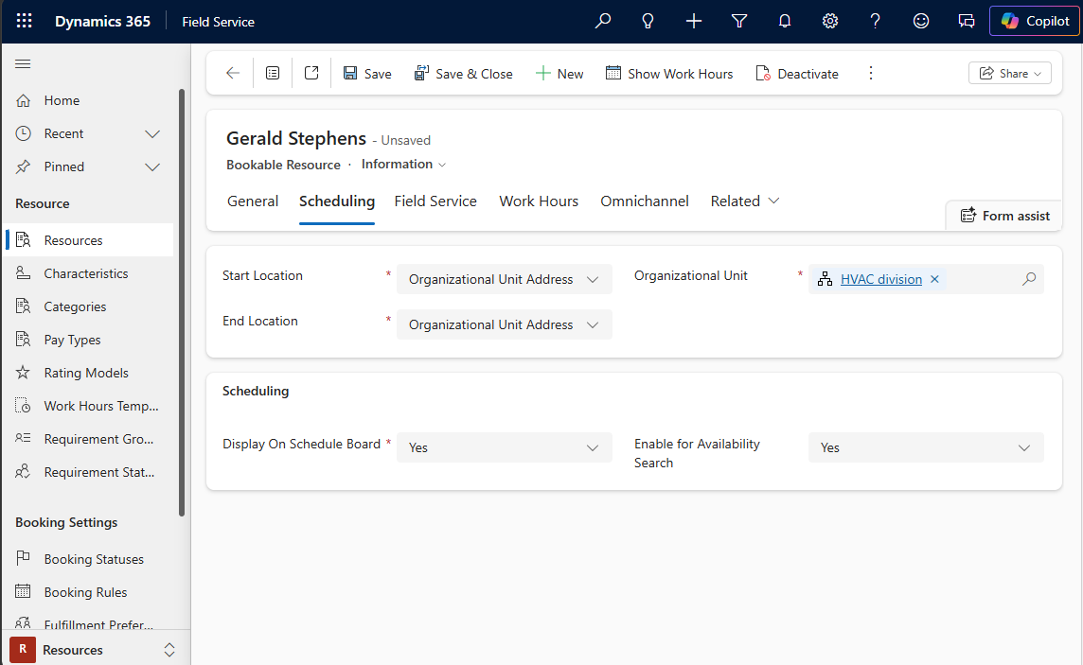Switch to the General tab
This screenshot has height=665, width=1083.
253,201
